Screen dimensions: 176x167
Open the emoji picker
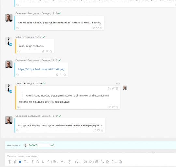coord(120,162)
